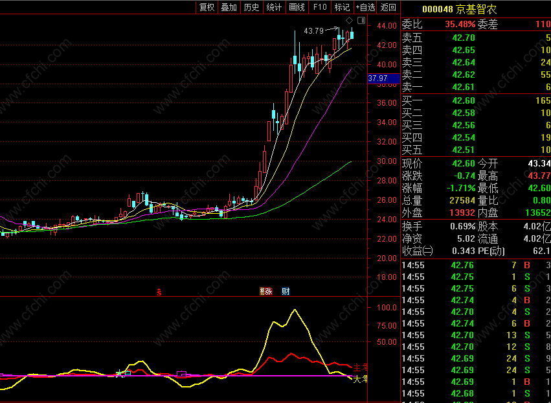Click the 委比 35.48% value

(x=460, y=24)
